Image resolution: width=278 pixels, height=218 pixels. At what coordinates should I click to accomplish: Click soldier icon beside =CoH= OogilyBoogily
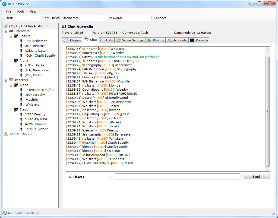point(21,56)
